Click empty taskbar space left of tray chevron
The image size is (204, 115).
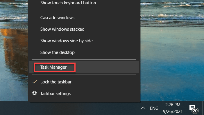point(83,108)
